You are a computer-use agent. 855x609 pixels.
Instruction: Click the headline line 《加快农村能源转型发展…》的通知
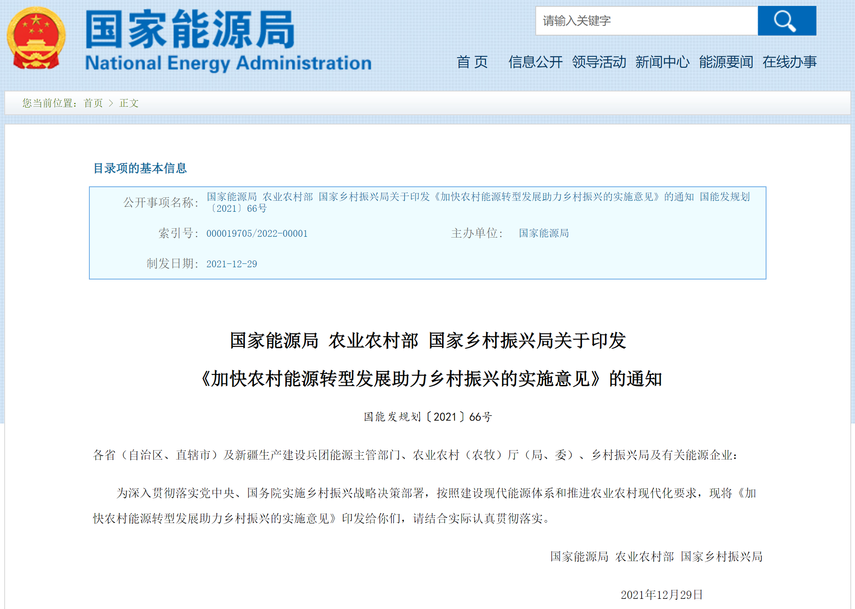pyautogui.click(x=430, y=379)
